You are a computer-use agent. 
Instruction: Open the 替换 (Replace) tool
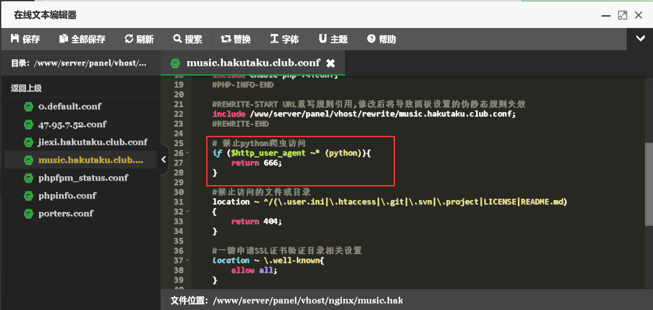click(236, 39)
